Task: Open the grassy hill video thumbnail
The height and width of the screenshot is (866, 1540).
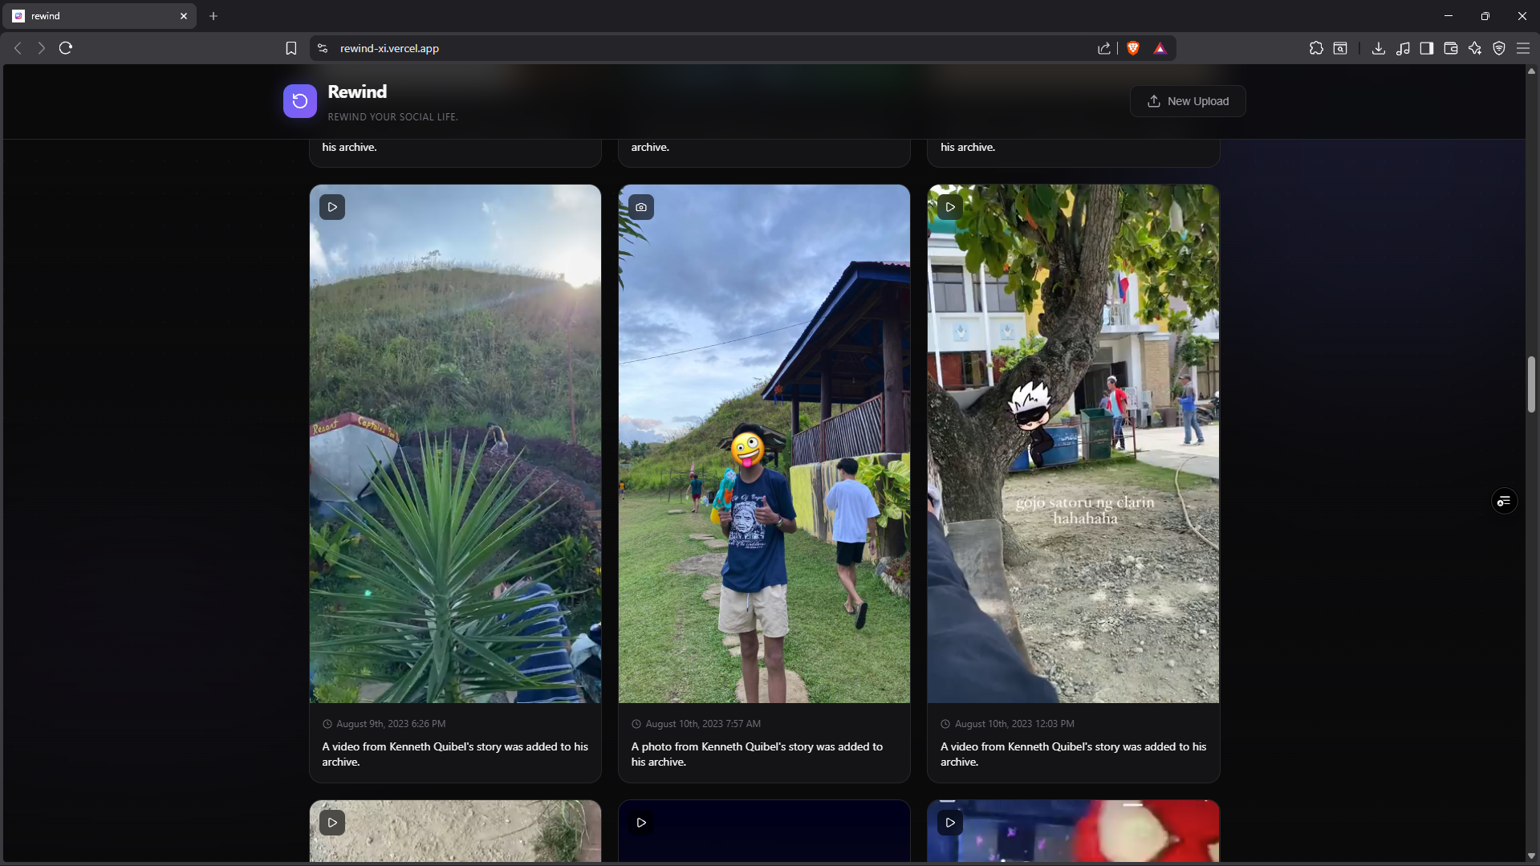Action: (455, 444)
